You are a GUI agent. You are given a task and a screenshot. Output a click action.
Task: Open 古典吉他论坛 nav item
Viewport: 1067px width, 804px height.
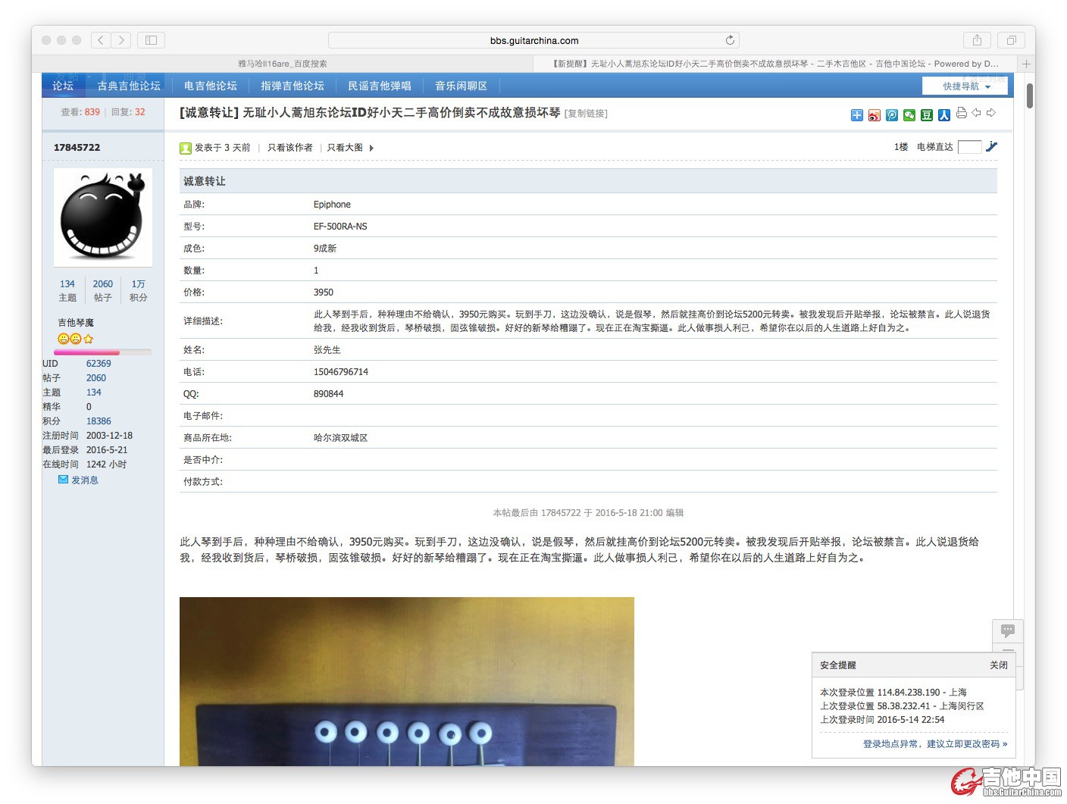click(129, 86)
